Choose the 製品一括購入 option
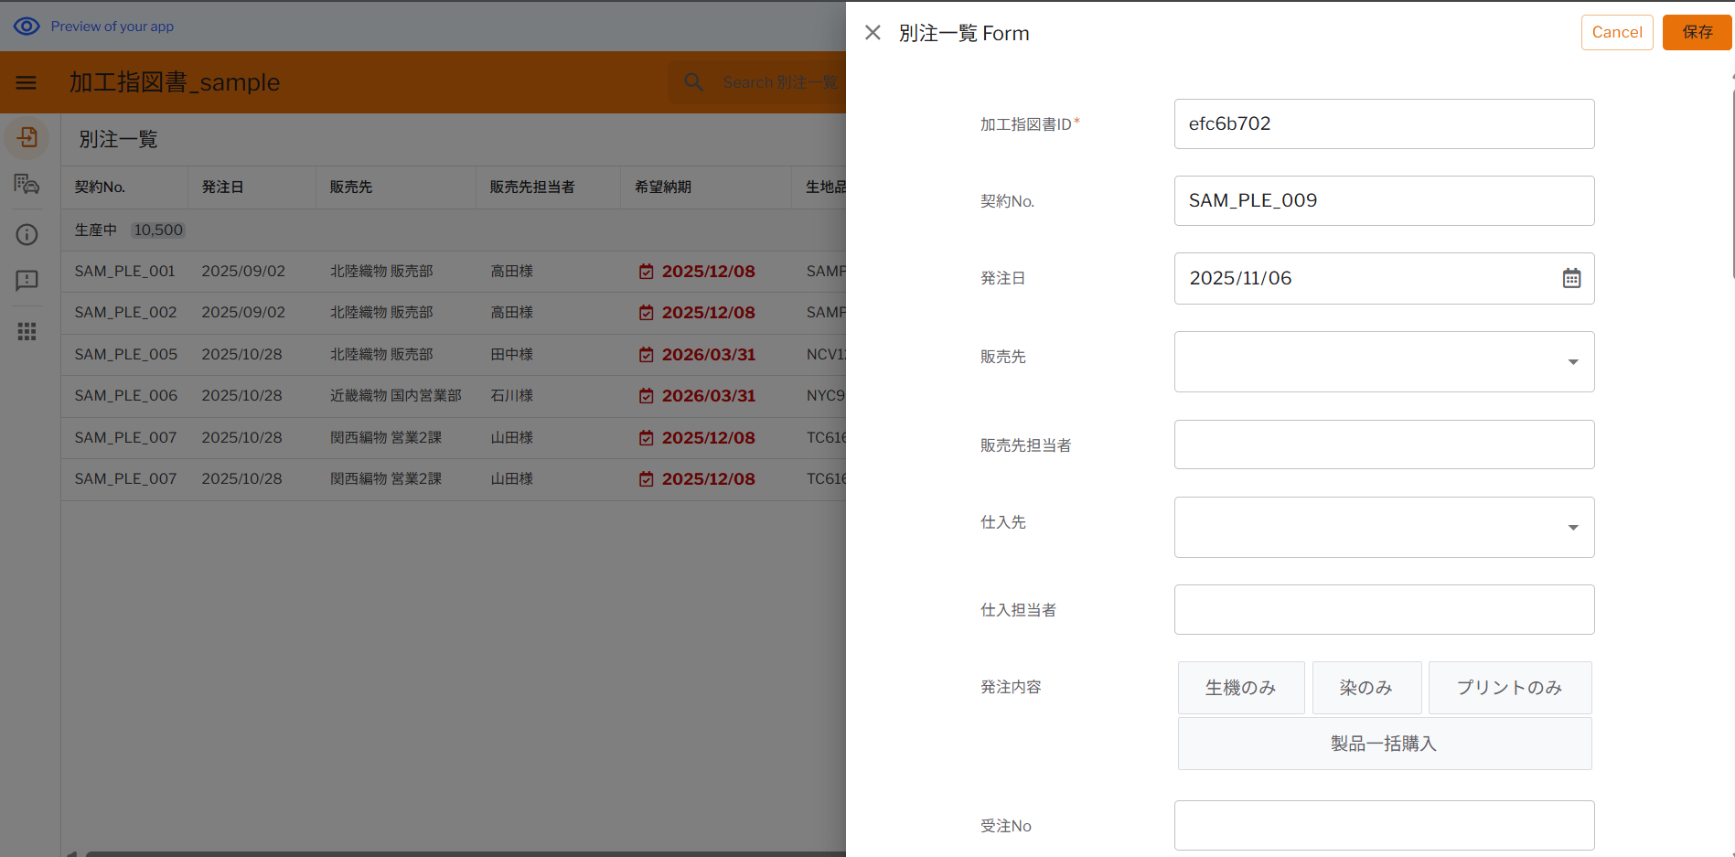This screenshot has height=857, width=1735. click(x=1384, y=744)
